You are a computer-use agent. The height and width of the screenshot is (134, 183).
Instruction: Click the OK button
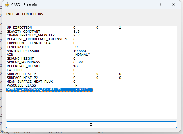(x=91, y=125)
